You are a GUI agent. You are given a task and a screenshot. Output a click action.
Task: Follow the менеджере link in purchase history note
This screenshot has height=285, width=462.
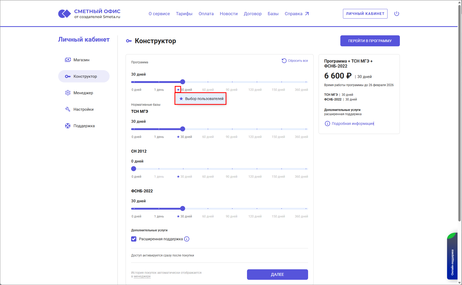click(142, 276)
